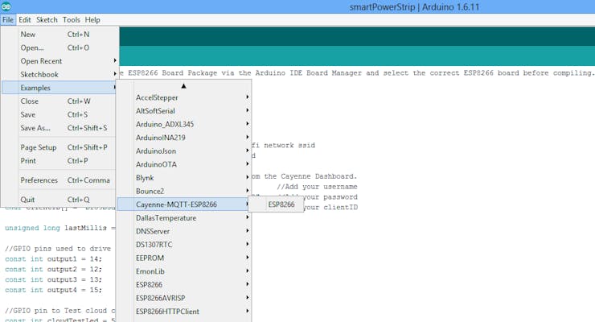The height and width of the screenshot is (322, 595).
Task: Select Page Setup in File menu
Action: 39,147
